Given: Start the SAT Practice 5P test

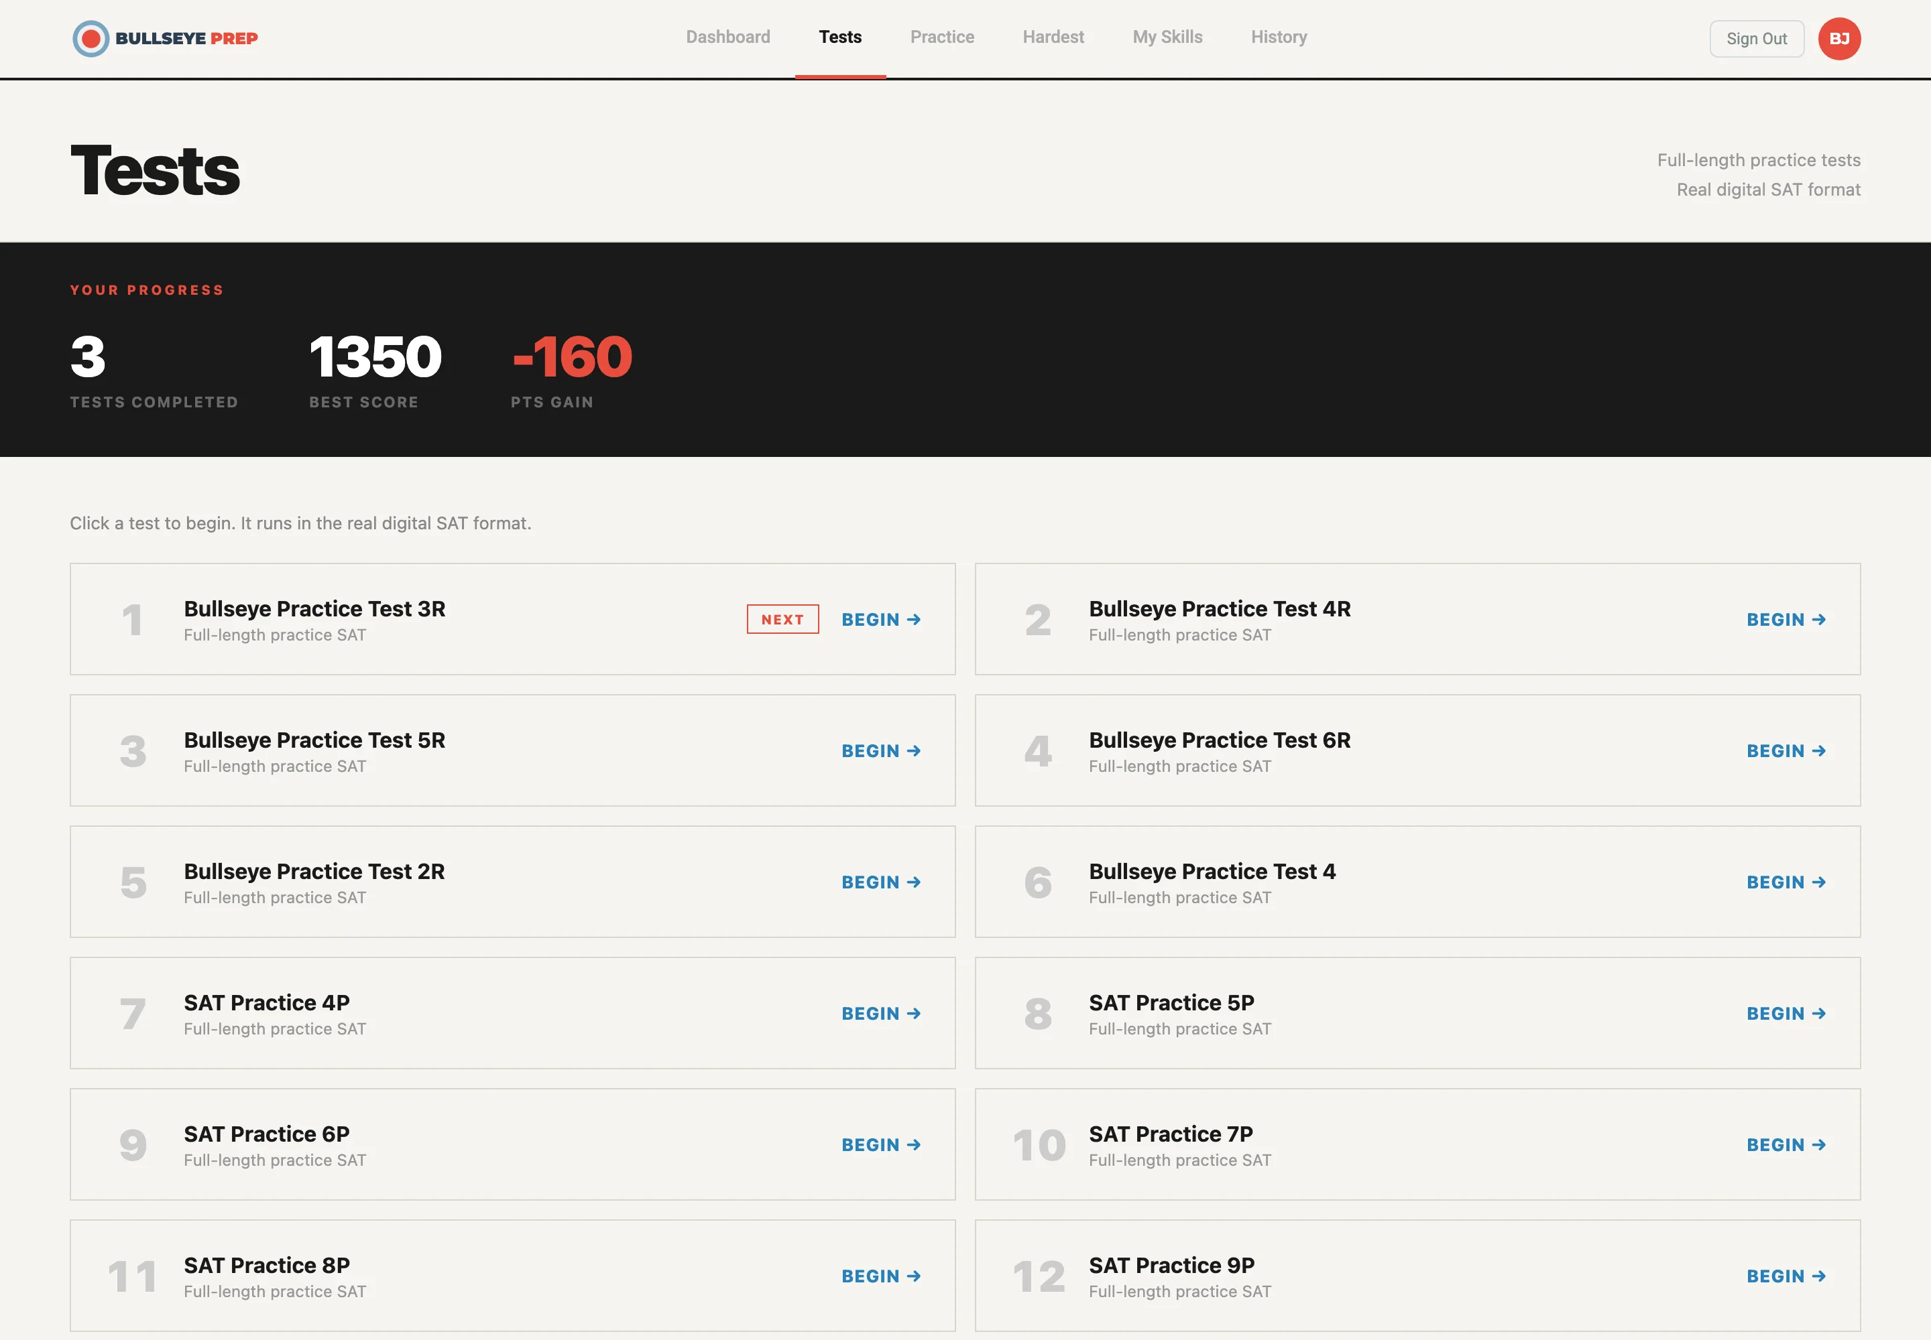Looking at the screenshot, I should pyautogui.click(x=1786, y=1014).
